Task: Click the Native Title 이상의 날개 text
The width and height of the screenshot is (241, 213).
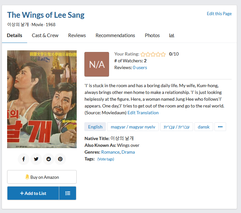Action: click(109, 138)
